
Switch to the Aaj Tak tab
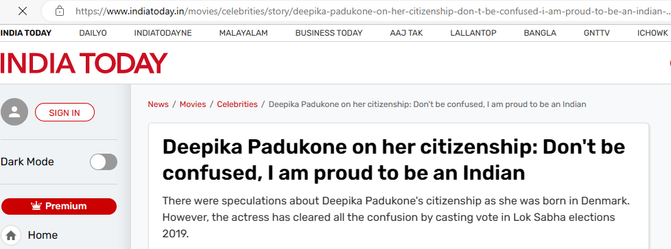(x=406, y=33)
